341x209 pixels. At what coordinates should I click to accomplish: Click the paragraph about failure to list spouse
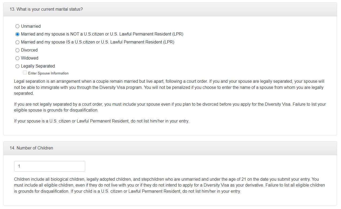click(x=170, y=107)
